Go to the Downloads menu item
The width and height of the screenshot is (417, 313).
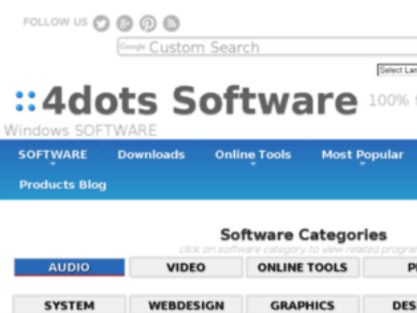[151, 155]
